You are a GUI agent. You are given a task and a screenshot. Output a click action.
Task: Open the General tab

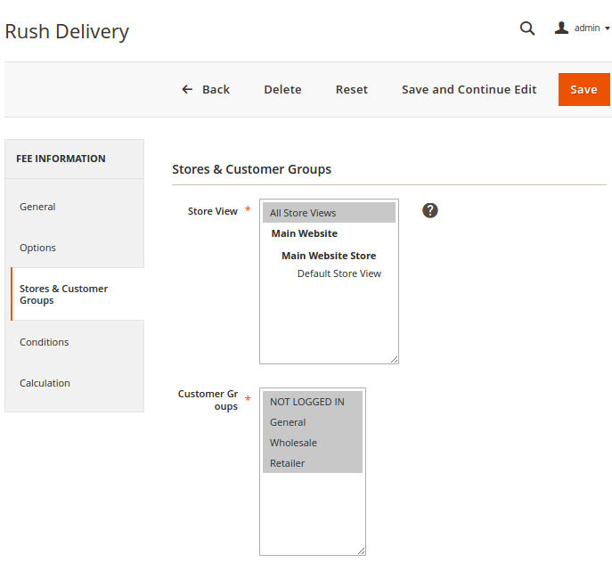[x=37, y=207]
